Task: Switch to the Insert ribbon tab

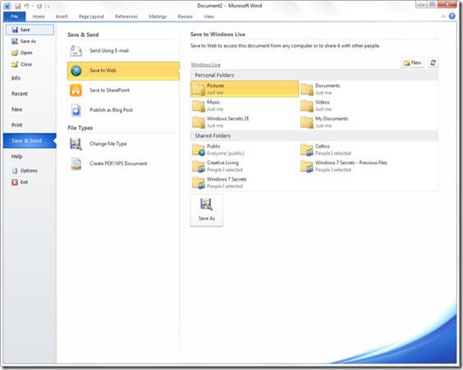Action: 62,16
